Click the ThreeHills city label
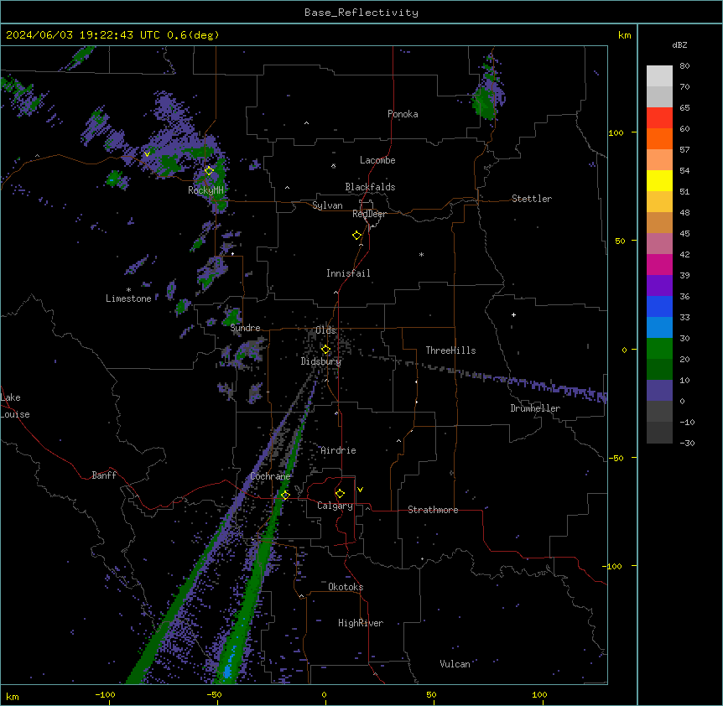 tap(450, 350)
